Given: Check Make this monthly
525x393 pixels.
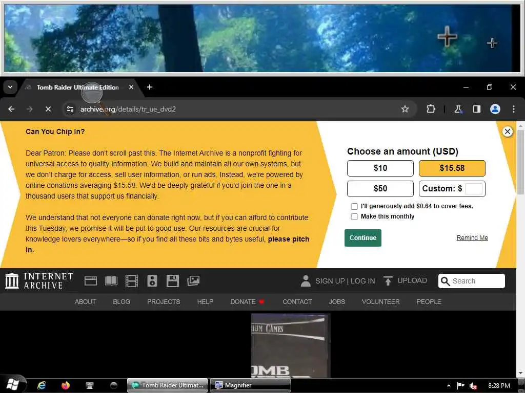Looking at the screenshot, I should pyautogui.click(x=354, y=216).
